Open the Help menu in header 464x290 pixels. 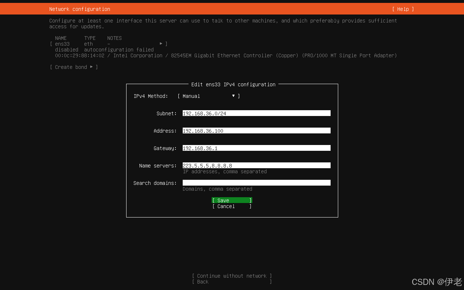tap(403, 9)
